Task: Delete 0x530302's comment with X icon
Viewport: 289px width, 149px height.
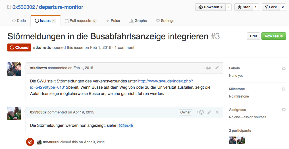Action: click(217, 112)
